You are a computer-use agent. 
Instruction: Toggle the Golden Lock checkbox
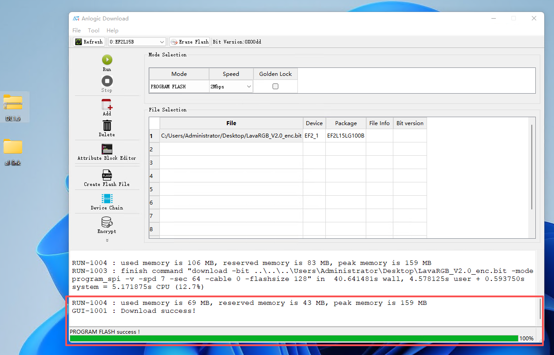click(x=275, y=87)
